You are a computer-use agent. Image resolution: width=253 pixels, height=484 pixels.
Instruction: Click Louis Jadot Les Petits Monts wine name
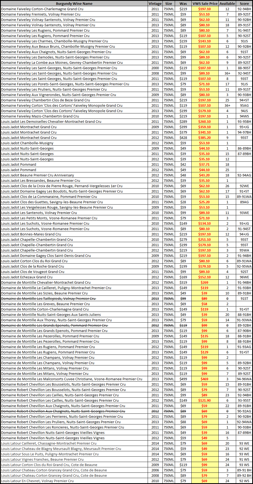pyautogui.click(x=49, y=218)
